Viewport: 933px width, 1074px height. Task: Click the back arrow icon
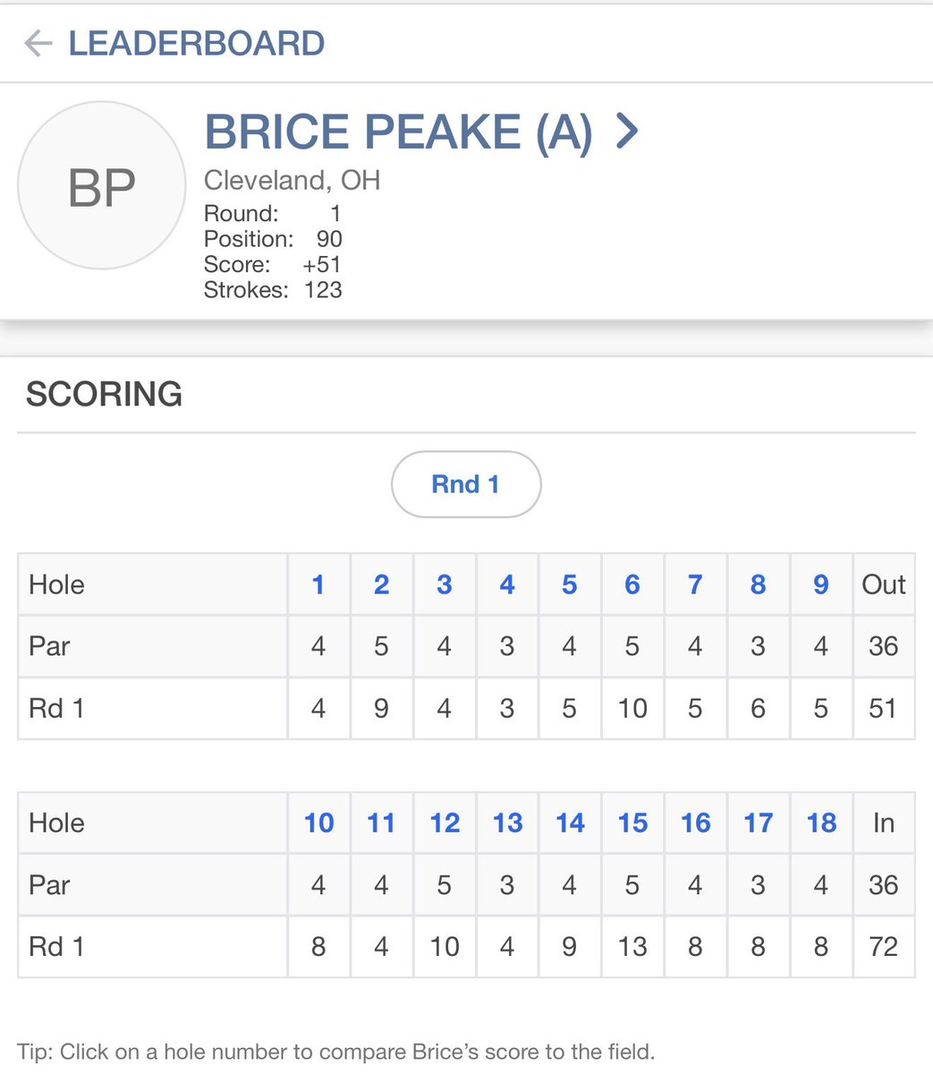(x=38, y=43)
